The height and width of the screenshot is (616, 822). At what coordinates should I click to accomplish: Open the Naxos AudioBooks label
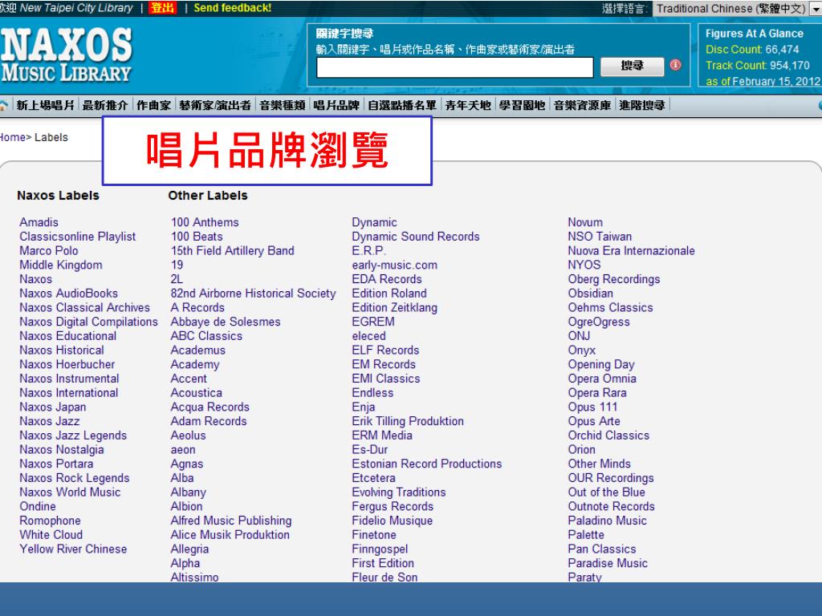point(69,294)
